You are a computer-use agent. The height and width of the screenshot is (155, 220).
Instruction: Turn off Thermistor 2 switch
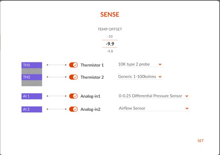pos(73,77)
